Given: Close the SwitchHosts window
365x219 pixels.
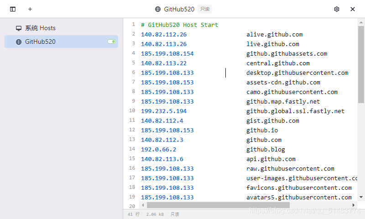Looking at the screenshot, I should tap(353, 9).
